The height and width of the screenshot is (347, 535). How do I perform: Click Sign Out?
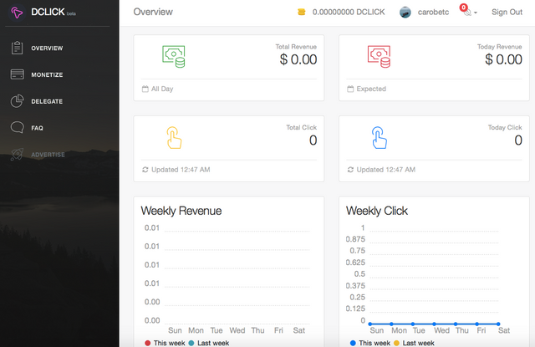(507, 12)
